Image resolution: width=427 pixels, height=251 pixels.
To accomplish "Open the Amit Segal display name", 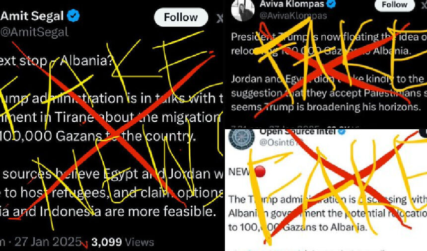I will (32, 16).
